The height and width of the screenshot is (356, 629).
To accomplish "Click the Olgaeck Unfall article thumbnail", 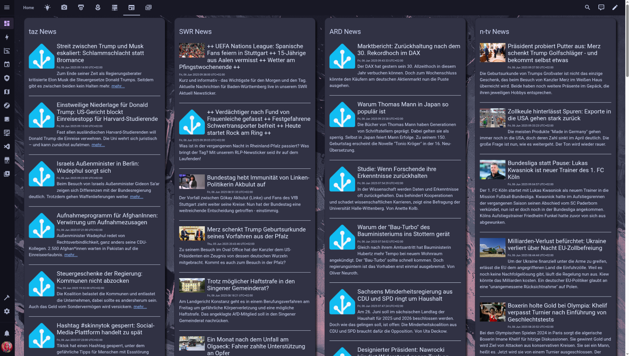I will coord(192,344).
